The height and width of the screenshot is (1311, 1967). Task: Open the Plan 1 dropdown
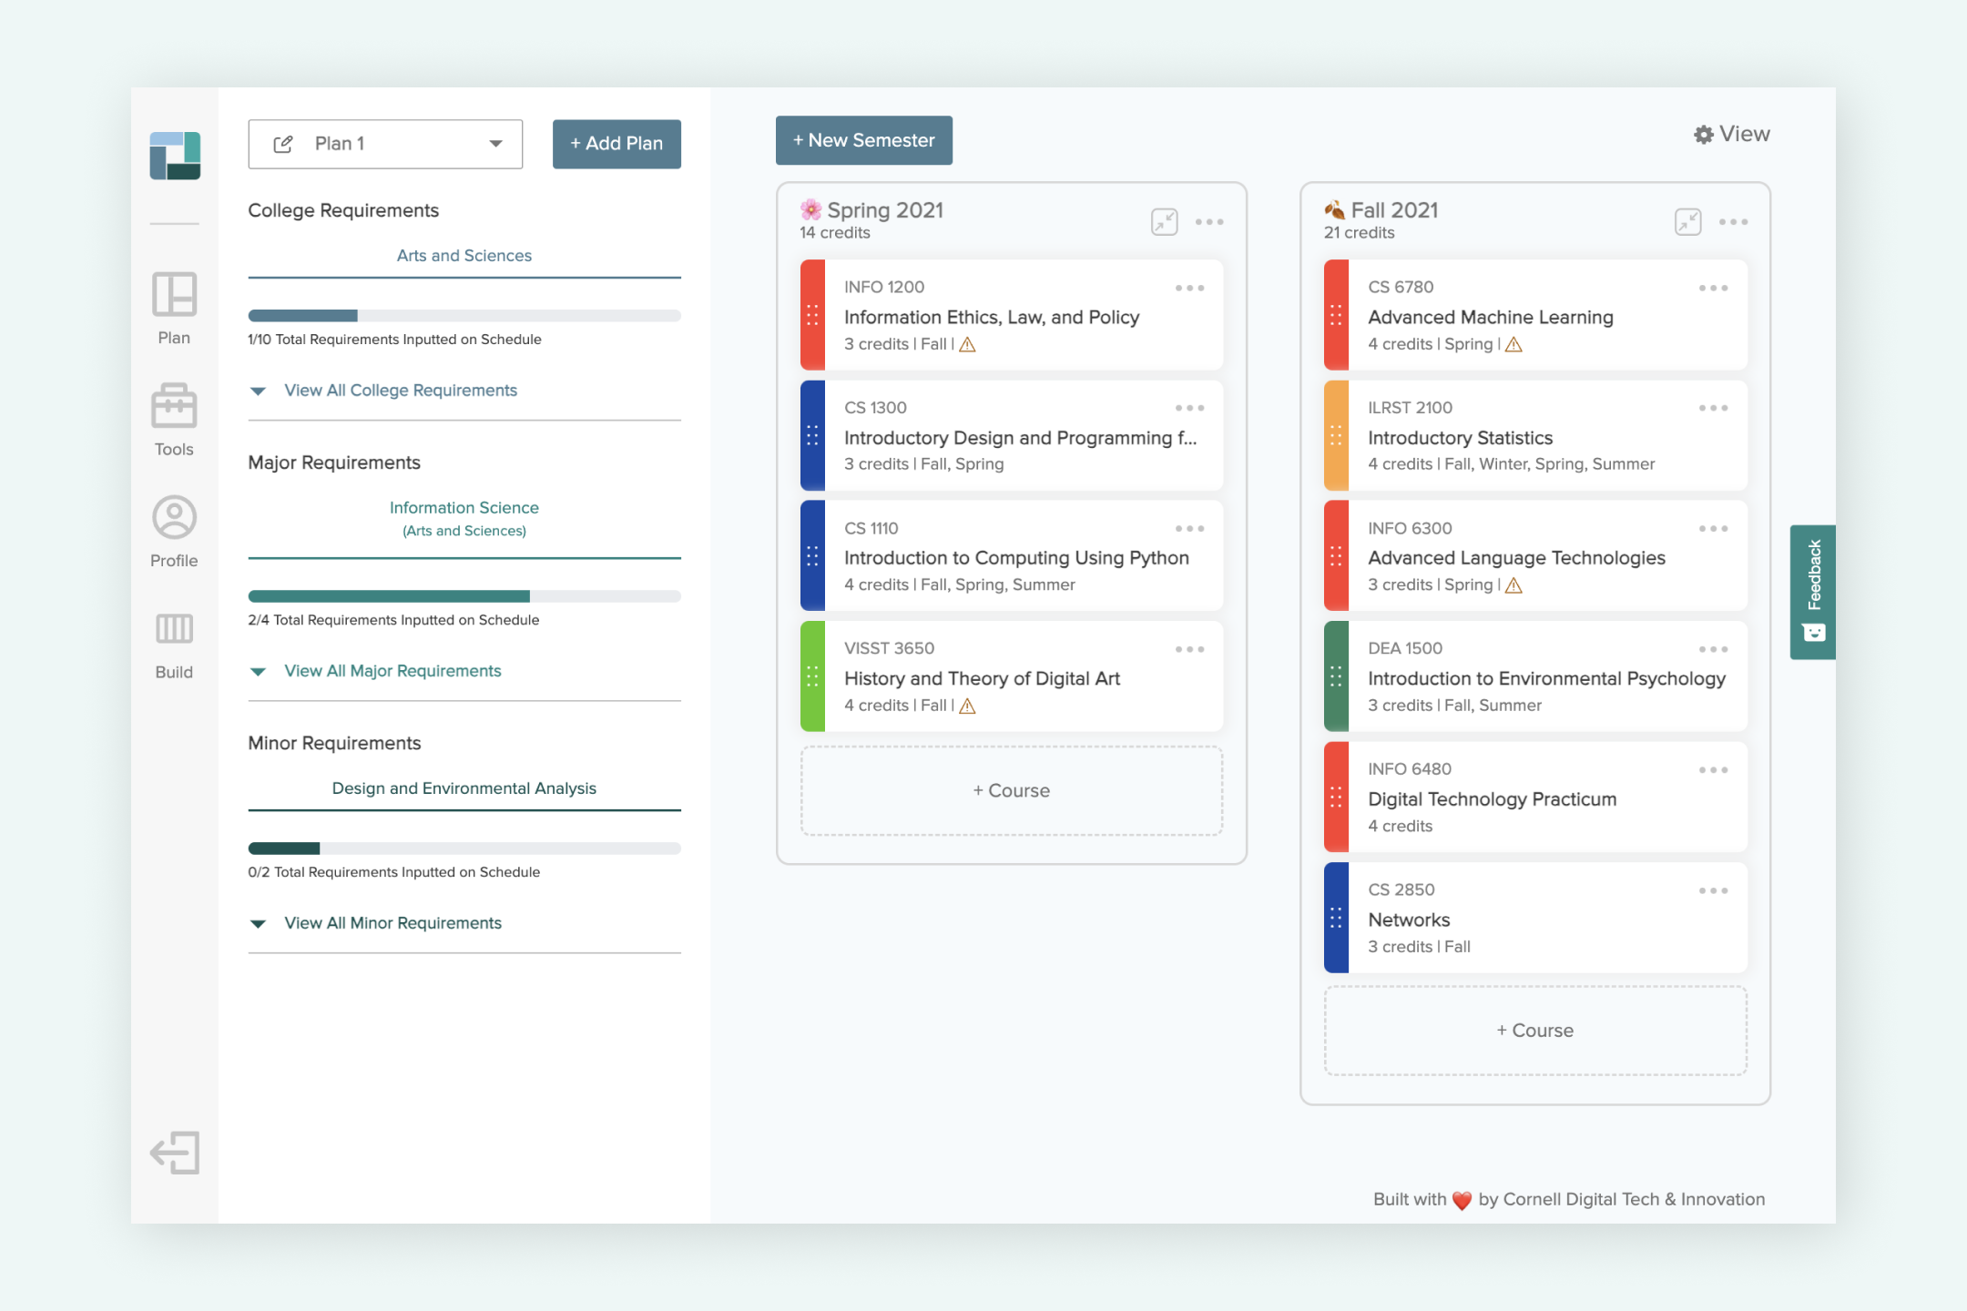[x=495, y=144]
